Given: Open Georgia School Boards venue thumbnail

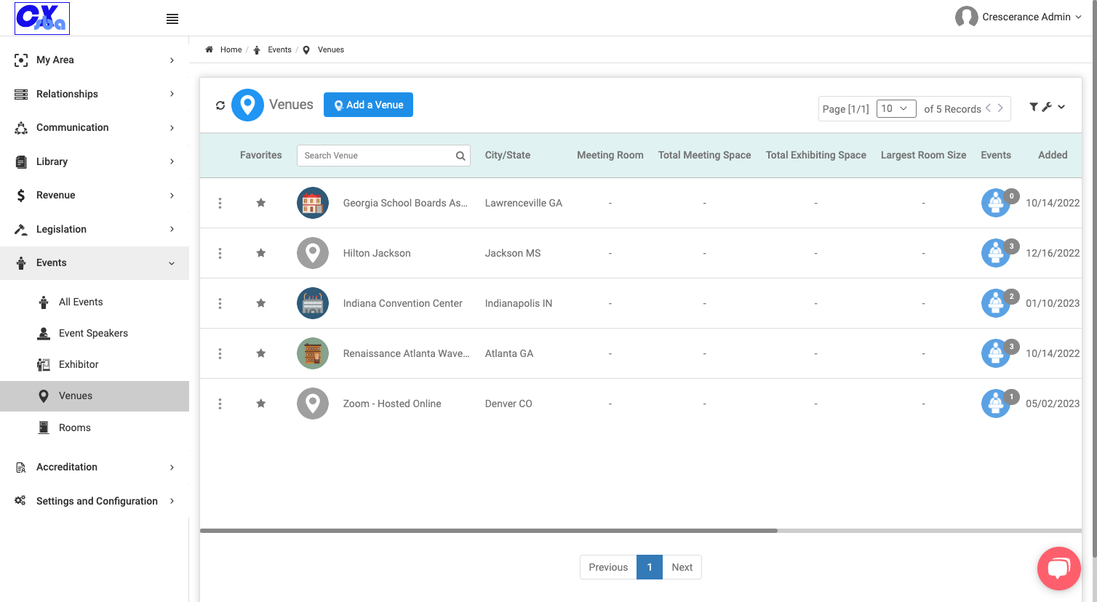Looking at the screenshot, I should tap(313, 203).
